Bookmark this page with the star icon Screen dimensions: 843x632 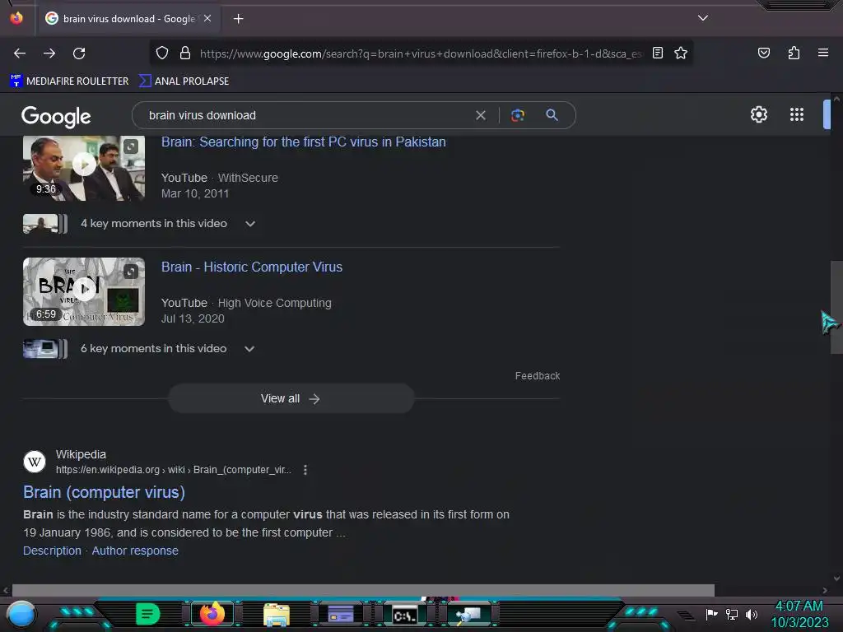[681, 53]
